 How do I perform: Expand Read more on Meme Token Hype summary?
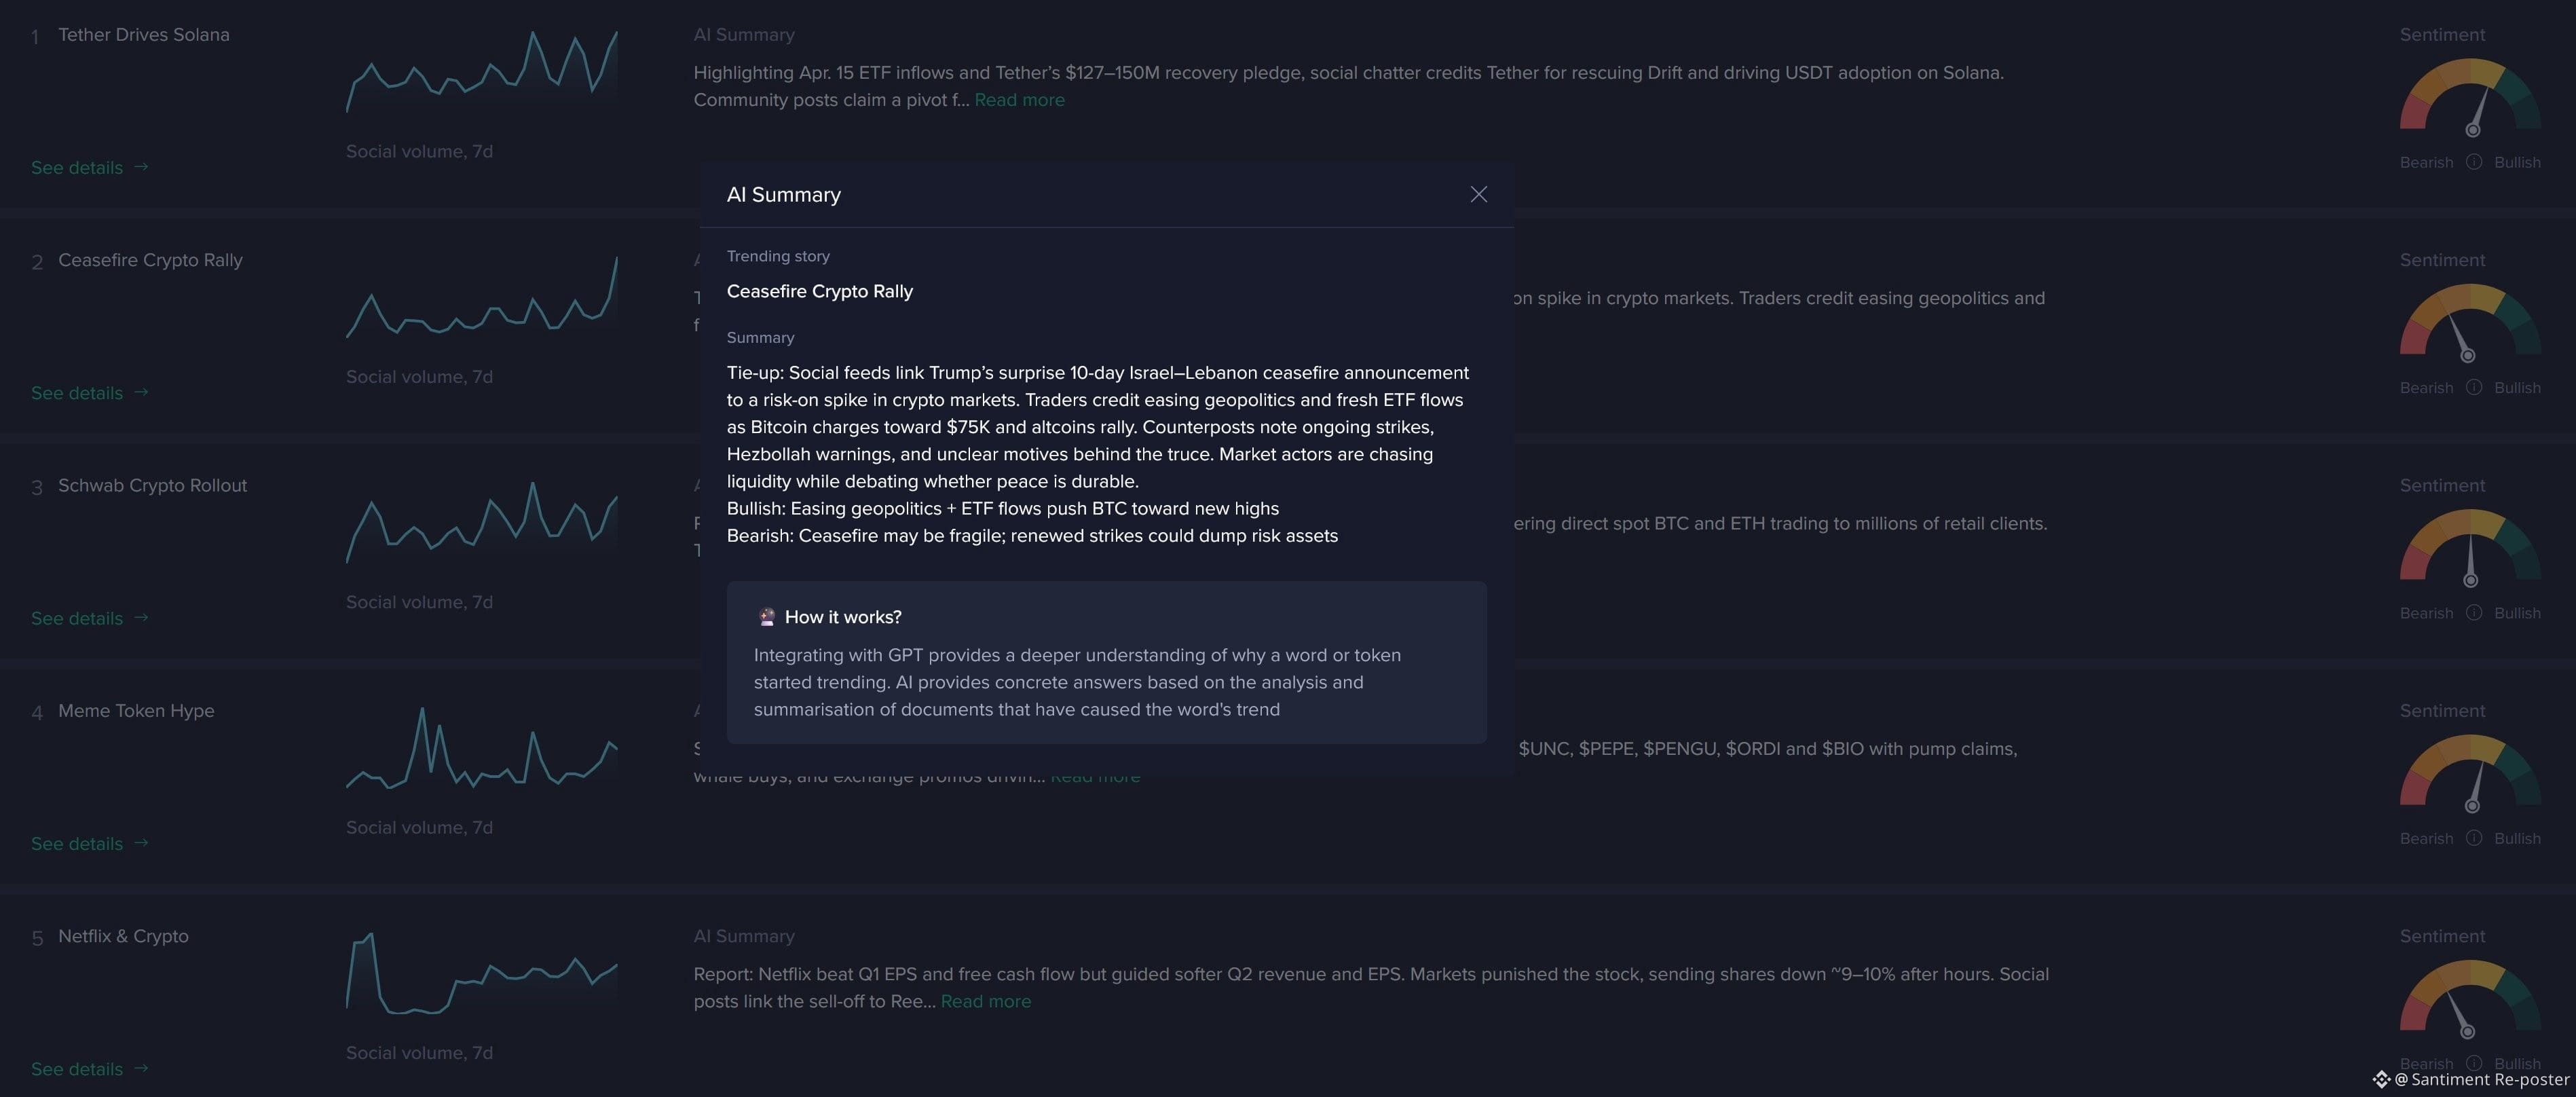click(1095, 778)
